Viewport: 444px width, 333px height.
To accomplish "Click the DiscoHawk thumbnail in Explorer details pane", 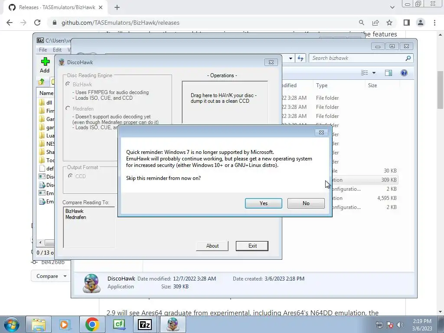I will pyautogui.click(x=91, y=283).
